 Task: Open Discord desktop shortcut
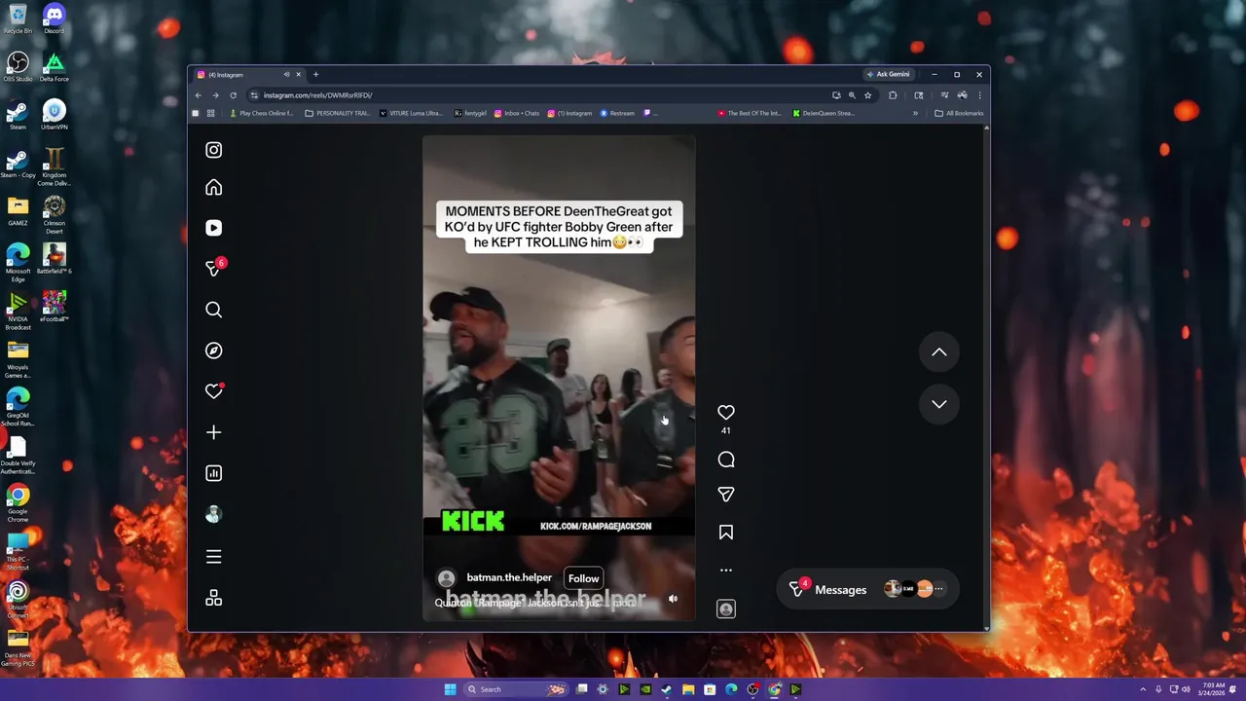tap(54, 18)
